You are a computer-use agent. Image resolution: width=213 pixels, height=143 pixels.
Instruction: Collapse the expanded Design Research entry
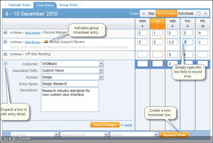point(5,64)
